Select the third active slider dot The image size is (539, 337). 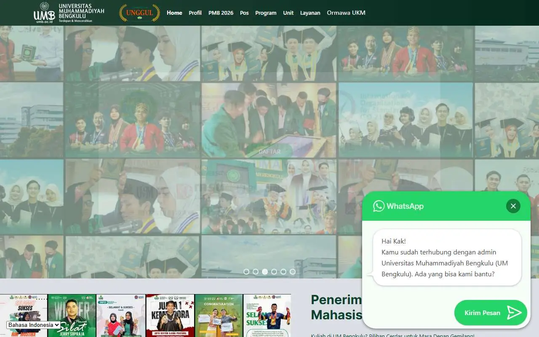(x=265, y=272)
